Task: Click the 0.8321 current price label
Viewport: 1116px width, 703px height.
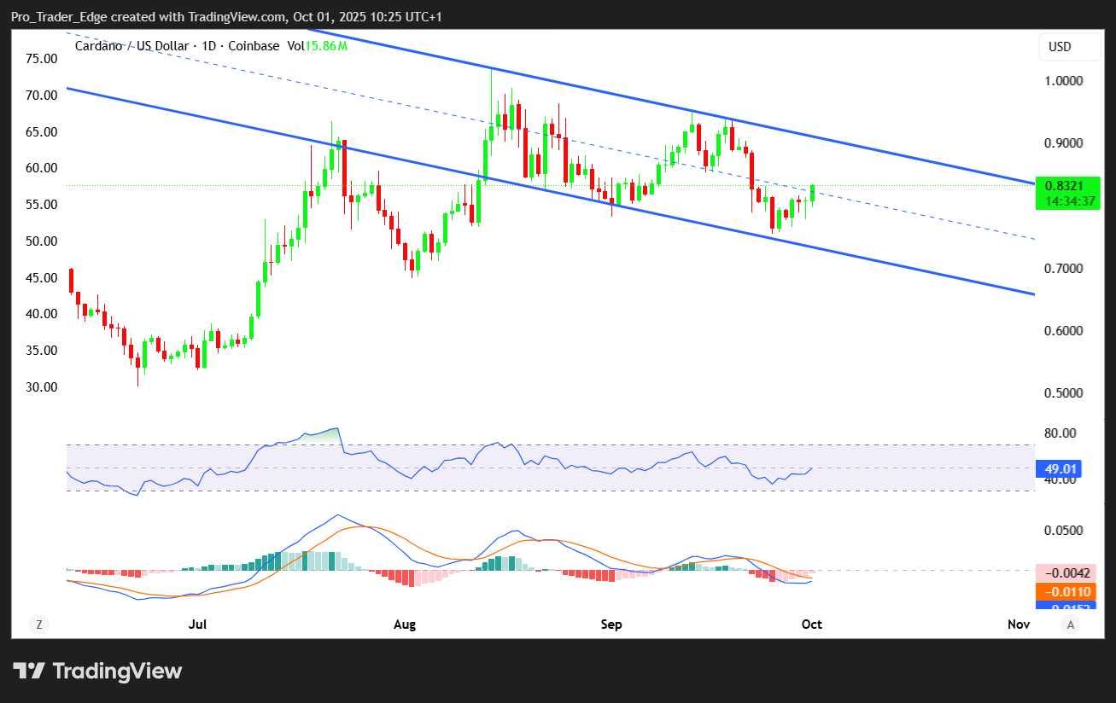Action: (1066, 185)
